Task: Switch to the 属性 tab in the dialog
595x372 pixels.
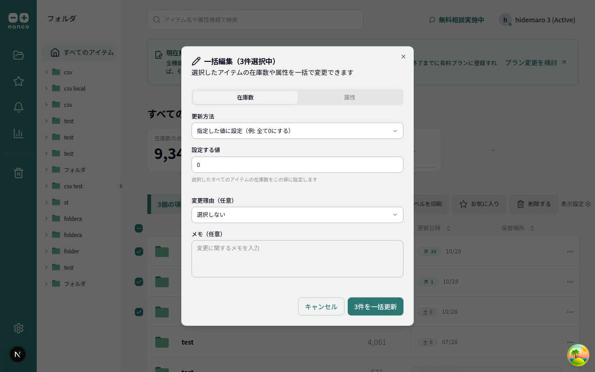Action: 350,97
